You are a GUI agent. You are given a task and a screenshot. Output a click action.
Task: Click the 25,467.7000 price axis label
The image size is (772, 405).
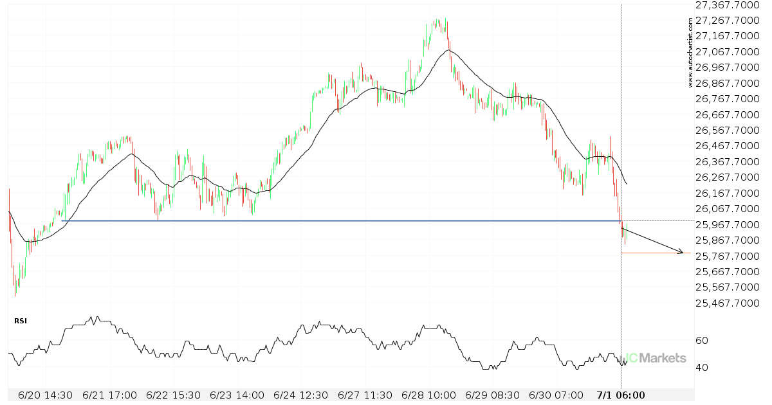(729, 303)
